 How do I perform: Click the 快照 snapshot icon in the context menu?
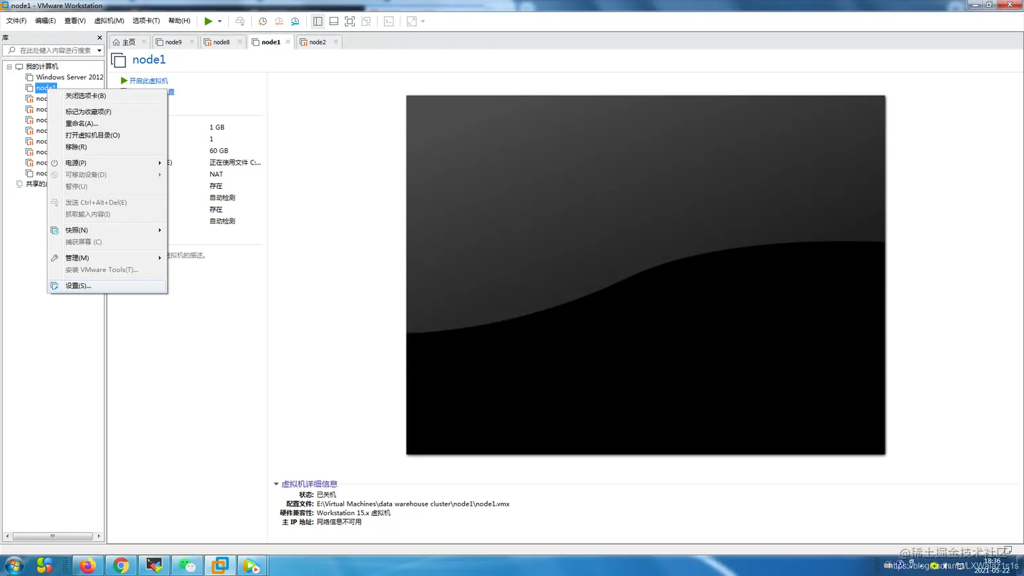(54, 230)
